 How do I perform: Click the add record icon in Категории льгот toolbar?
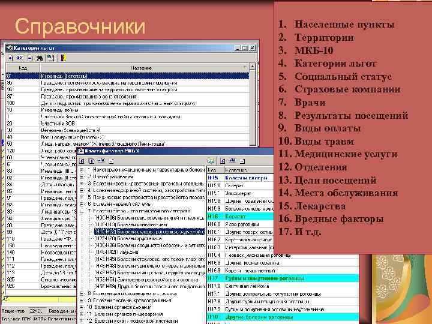10,58
